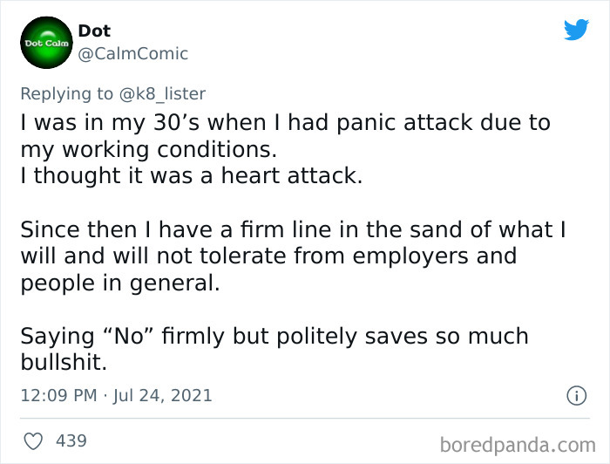Click the divider line above likes
Viewport: 610px width, 464px height.
305,419
